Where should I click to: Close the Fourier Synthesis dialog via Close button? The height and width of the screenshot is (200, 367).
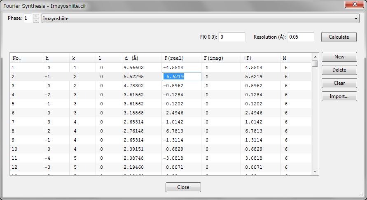183,187
